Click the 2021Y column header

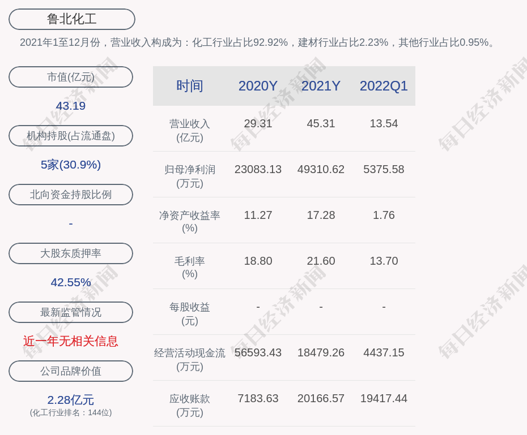(321, 86)
